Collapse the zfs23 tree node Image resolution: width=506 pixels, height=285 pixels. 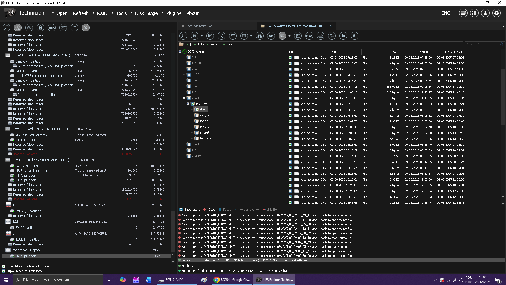[184, 98]
